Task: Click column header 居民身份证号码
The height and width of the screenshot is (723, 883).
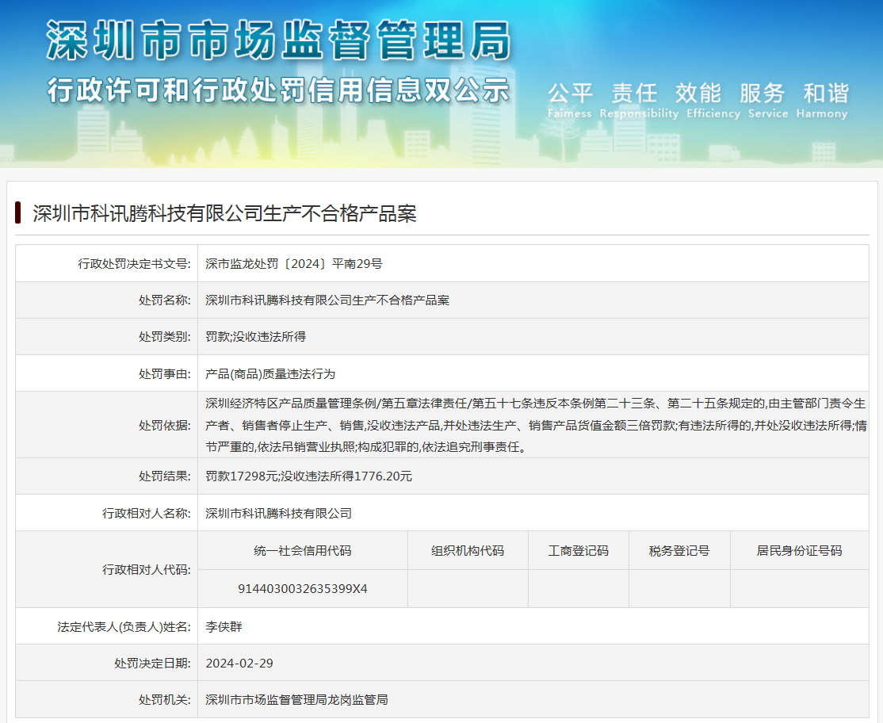Action: [799, 551]
